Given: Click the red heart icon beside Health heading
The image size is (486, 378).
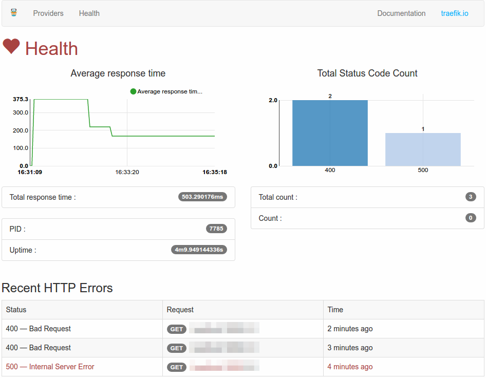Looking at the screenshot, I should [x=11, y=47].
